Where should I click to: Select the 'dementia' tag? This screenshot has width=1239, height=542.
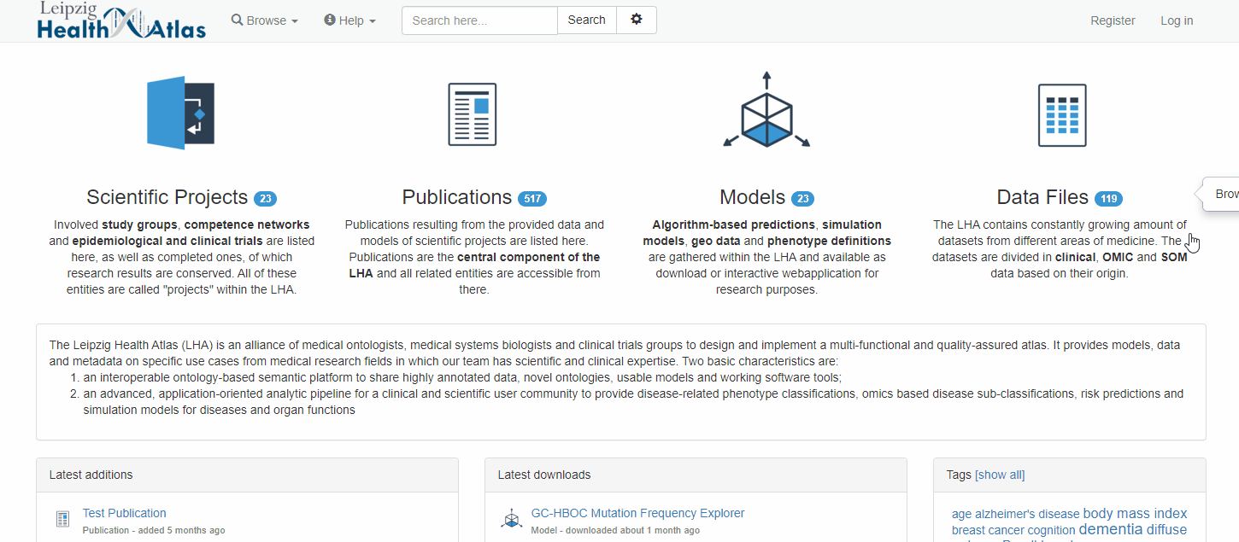tap(1110, 529)
